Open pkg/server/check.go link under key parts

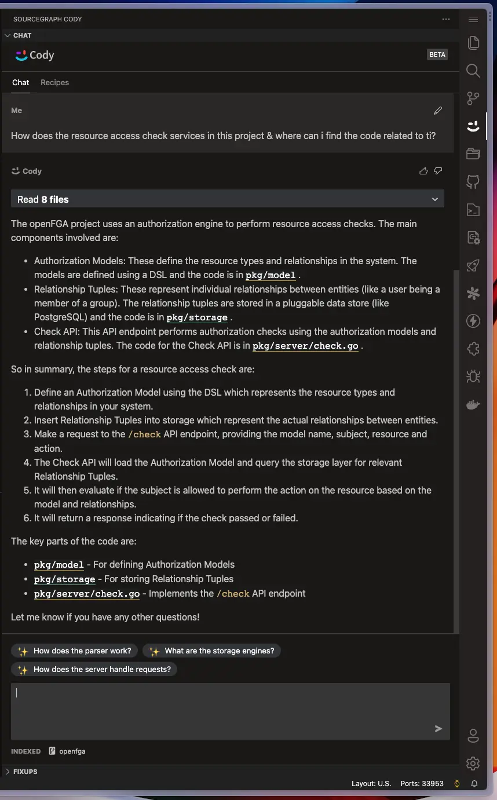tap(87, 594)
